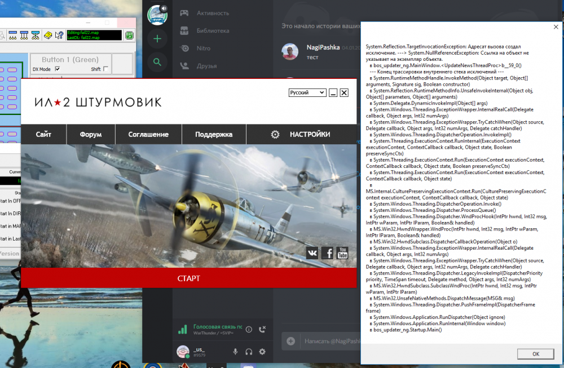Select the =SVIP= server avatar in Discord
Screen dimensions: 564x368
click(x=157, y=16)
